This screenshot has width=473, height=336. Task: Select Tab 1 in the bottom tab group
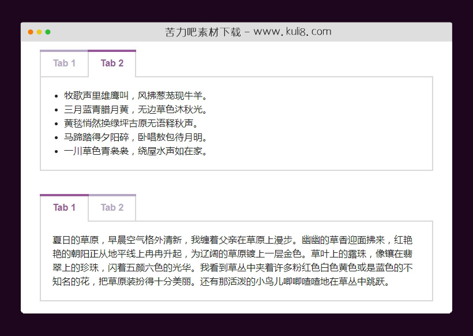coord(63,207)
